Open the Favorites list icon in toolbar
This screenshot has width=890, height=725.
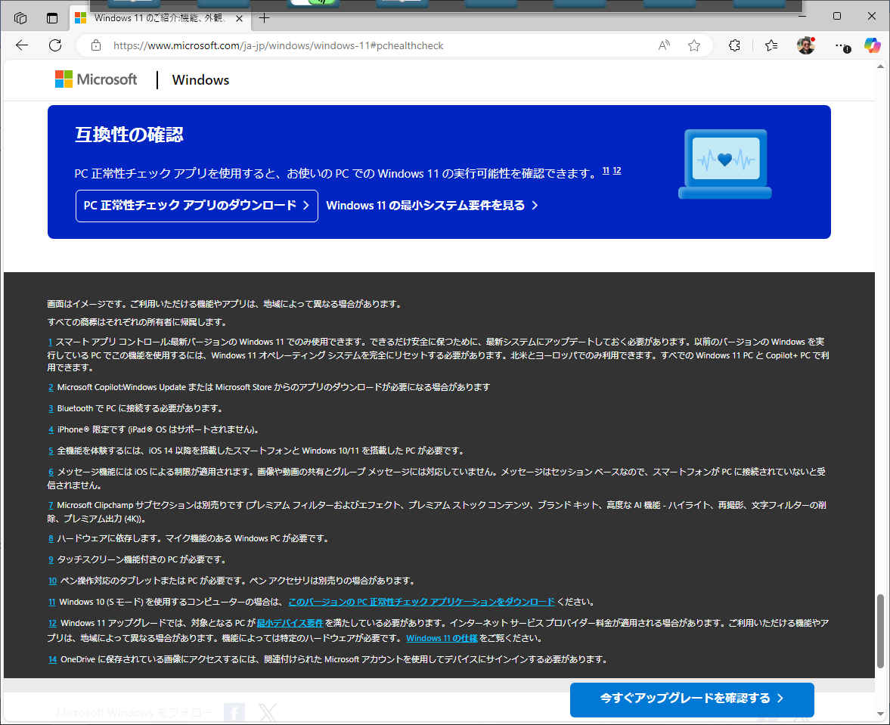tap(771, 45)
